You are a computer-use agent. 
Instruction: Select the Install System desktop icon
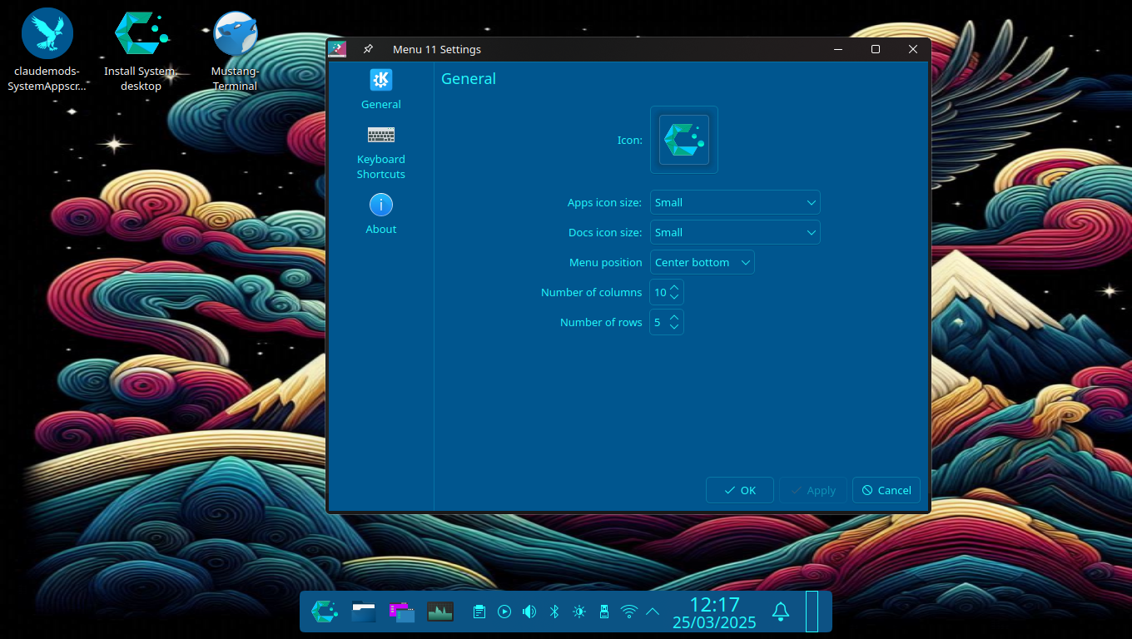pyautogui.click(x=141, y=50)
